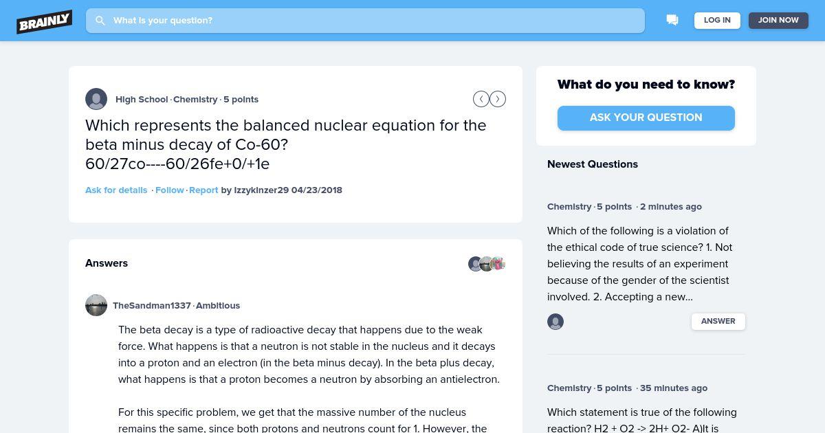Click the LOG IN button
This screenshot has height=433, width=825.
[x=717, y=21]
